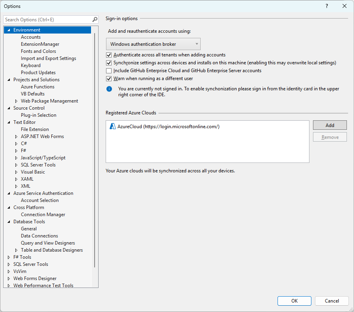Select Query and View Designers
The height and width of the screenshot is (312, 354).
pos(48,243)
